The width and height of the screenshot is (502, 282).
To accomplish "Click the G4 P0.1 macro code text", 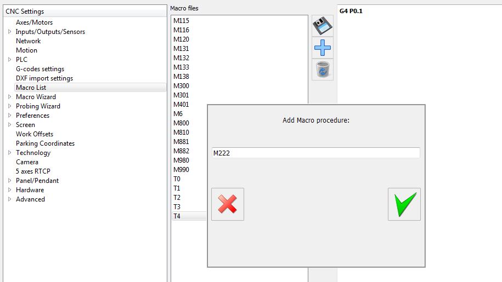I will 351,11.
